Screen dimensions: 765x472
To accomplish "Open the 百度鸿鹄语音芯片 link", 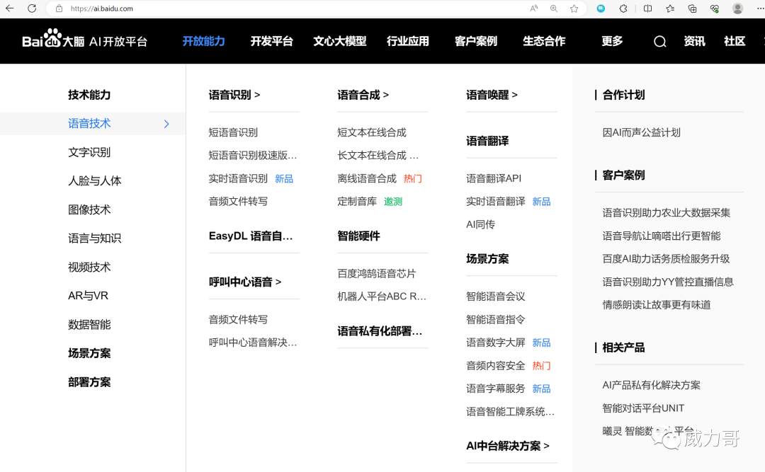I will click(377, 274).
